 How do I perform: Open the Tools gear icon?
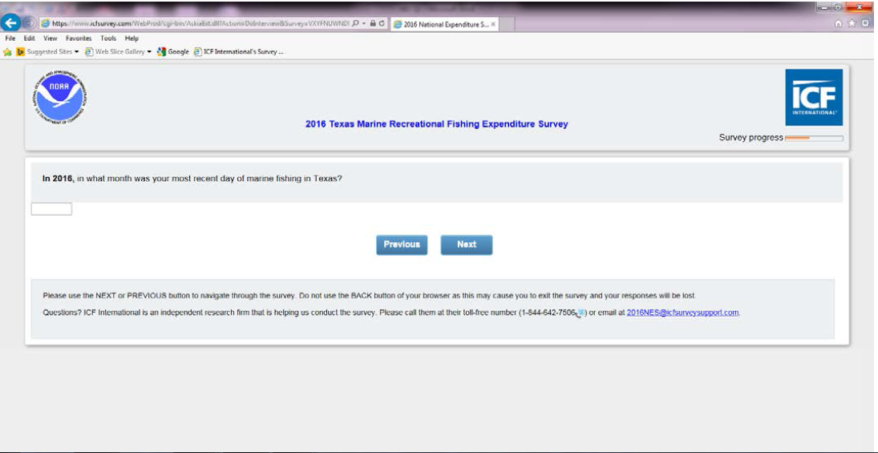(x=865, y=24)
